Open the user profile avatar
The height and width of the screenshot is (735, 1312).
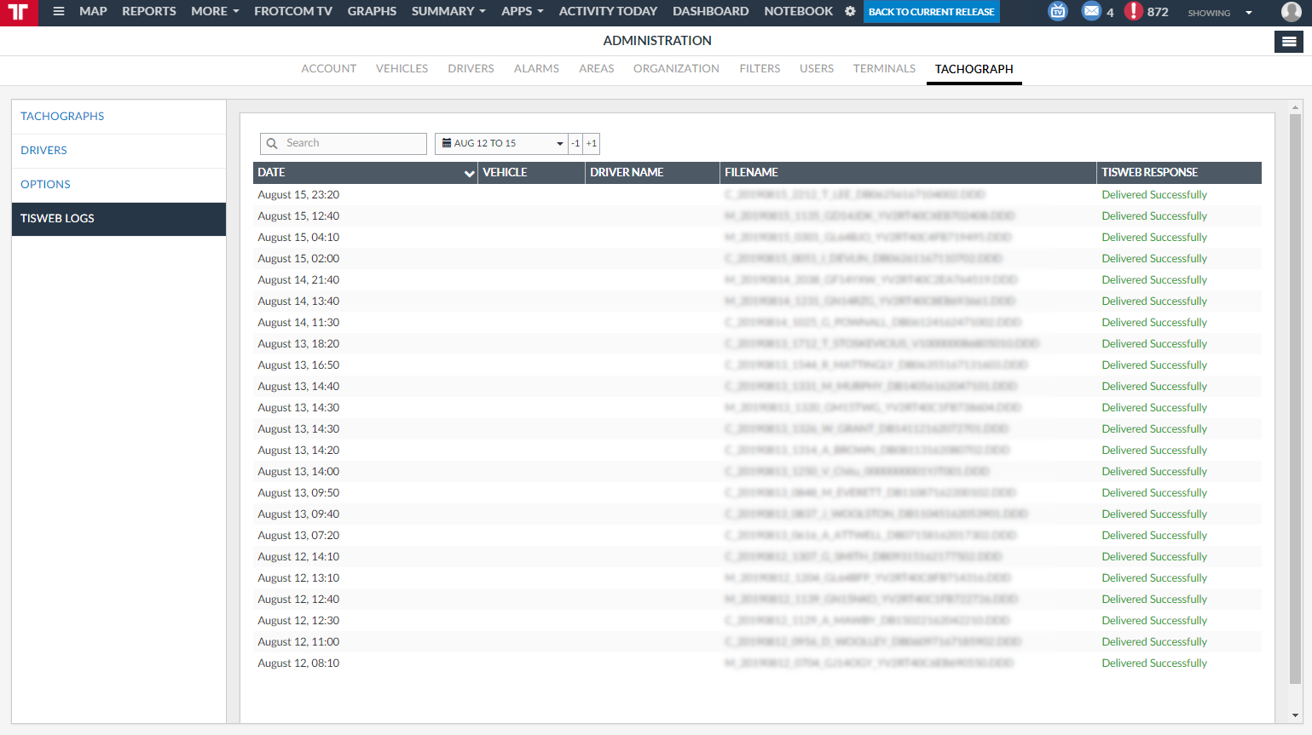click(1291, 12)
